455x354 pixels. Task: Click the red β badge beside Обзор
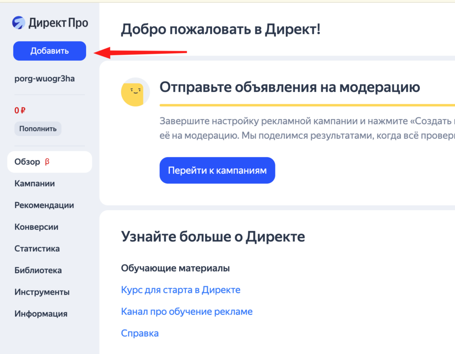(47, 162)
